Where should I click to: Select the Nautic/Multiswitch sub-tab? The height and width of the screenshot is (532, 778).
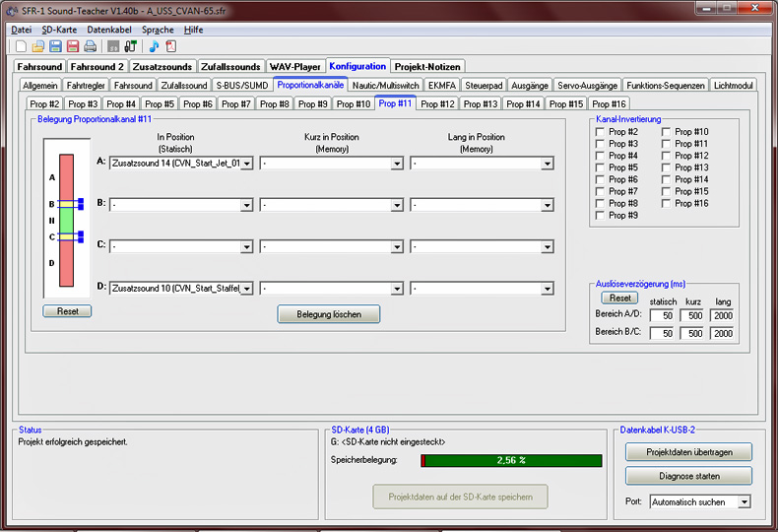click(385, 86)
